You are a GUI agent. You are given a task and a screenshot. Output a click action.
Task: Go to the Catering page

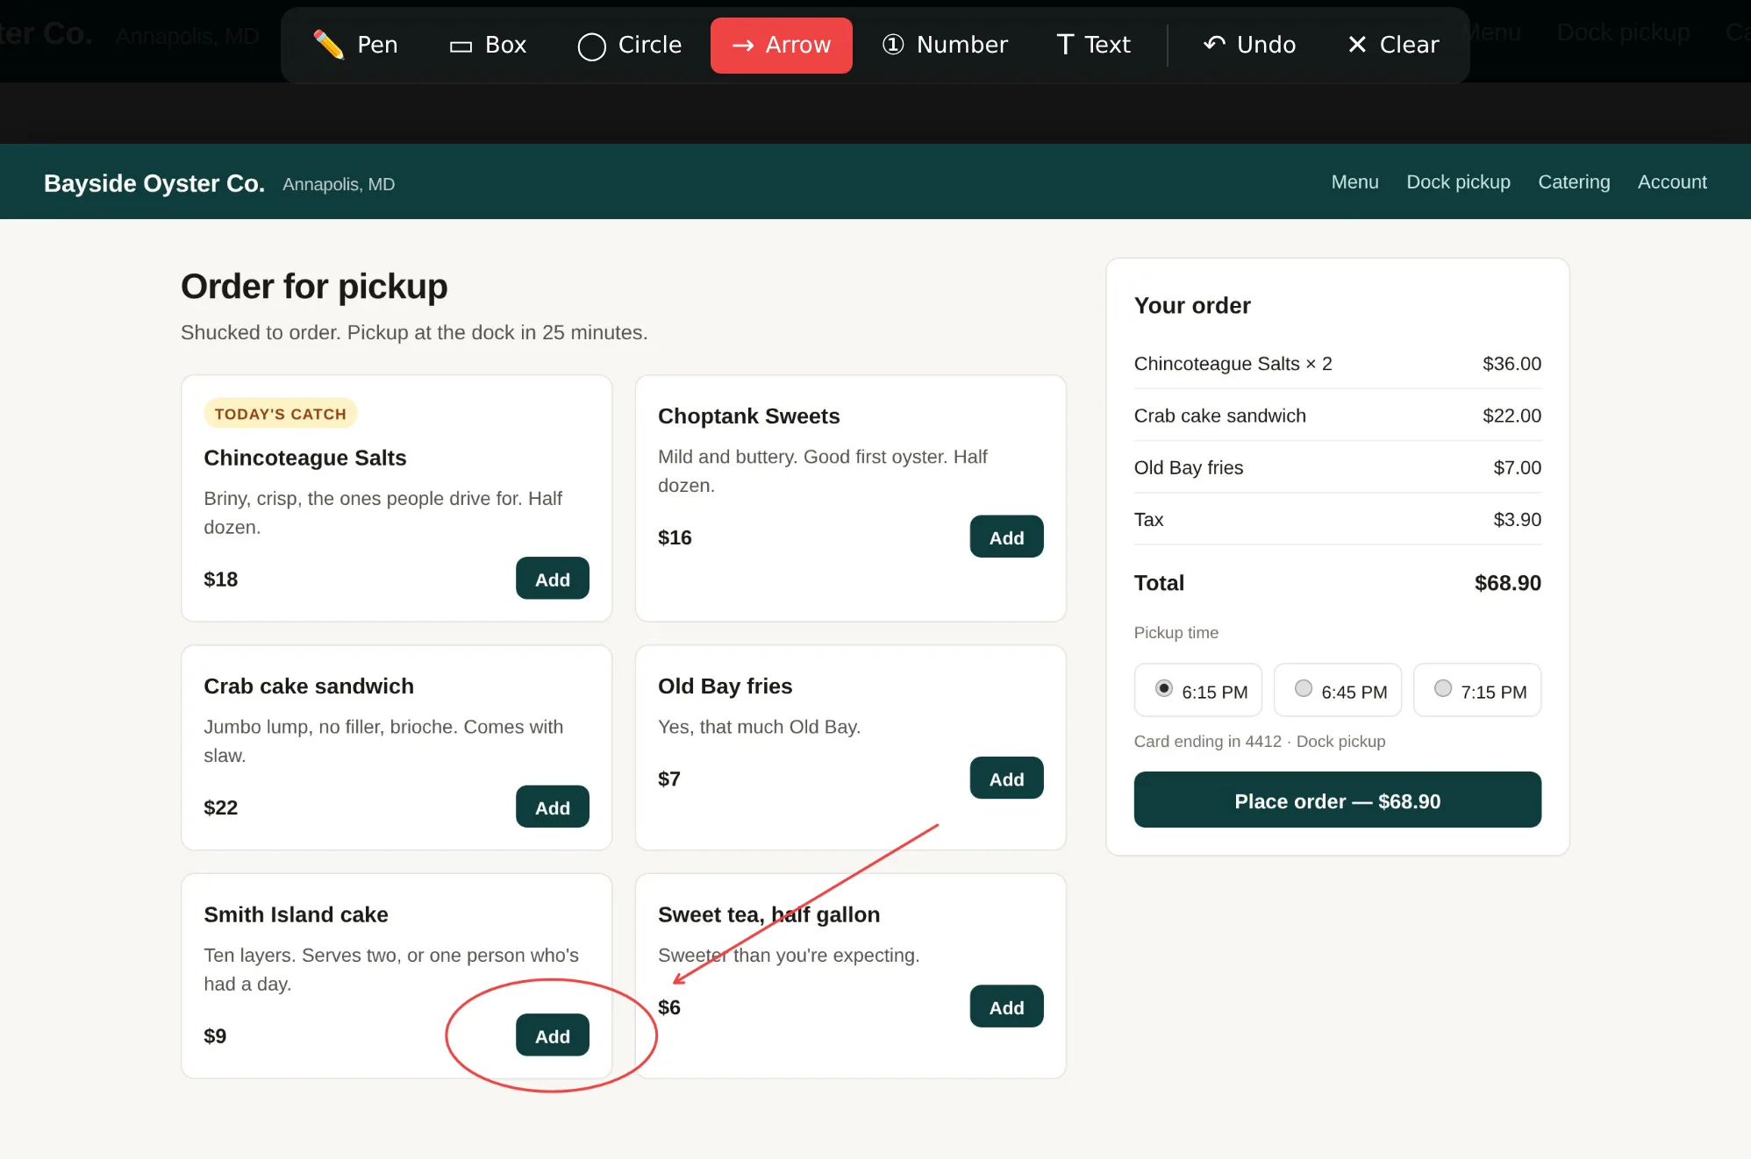1574,182
